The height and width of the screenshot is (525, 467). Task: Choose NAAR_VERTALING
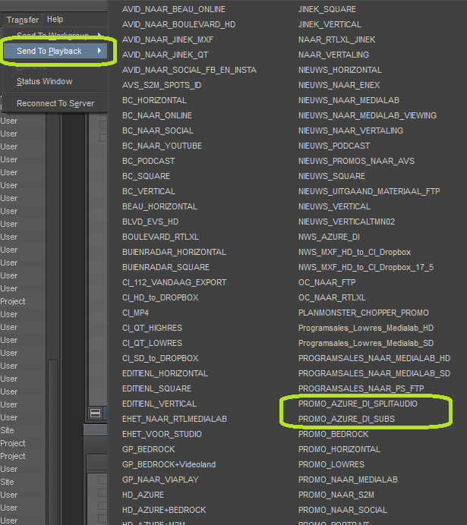(x=333, y=55)
